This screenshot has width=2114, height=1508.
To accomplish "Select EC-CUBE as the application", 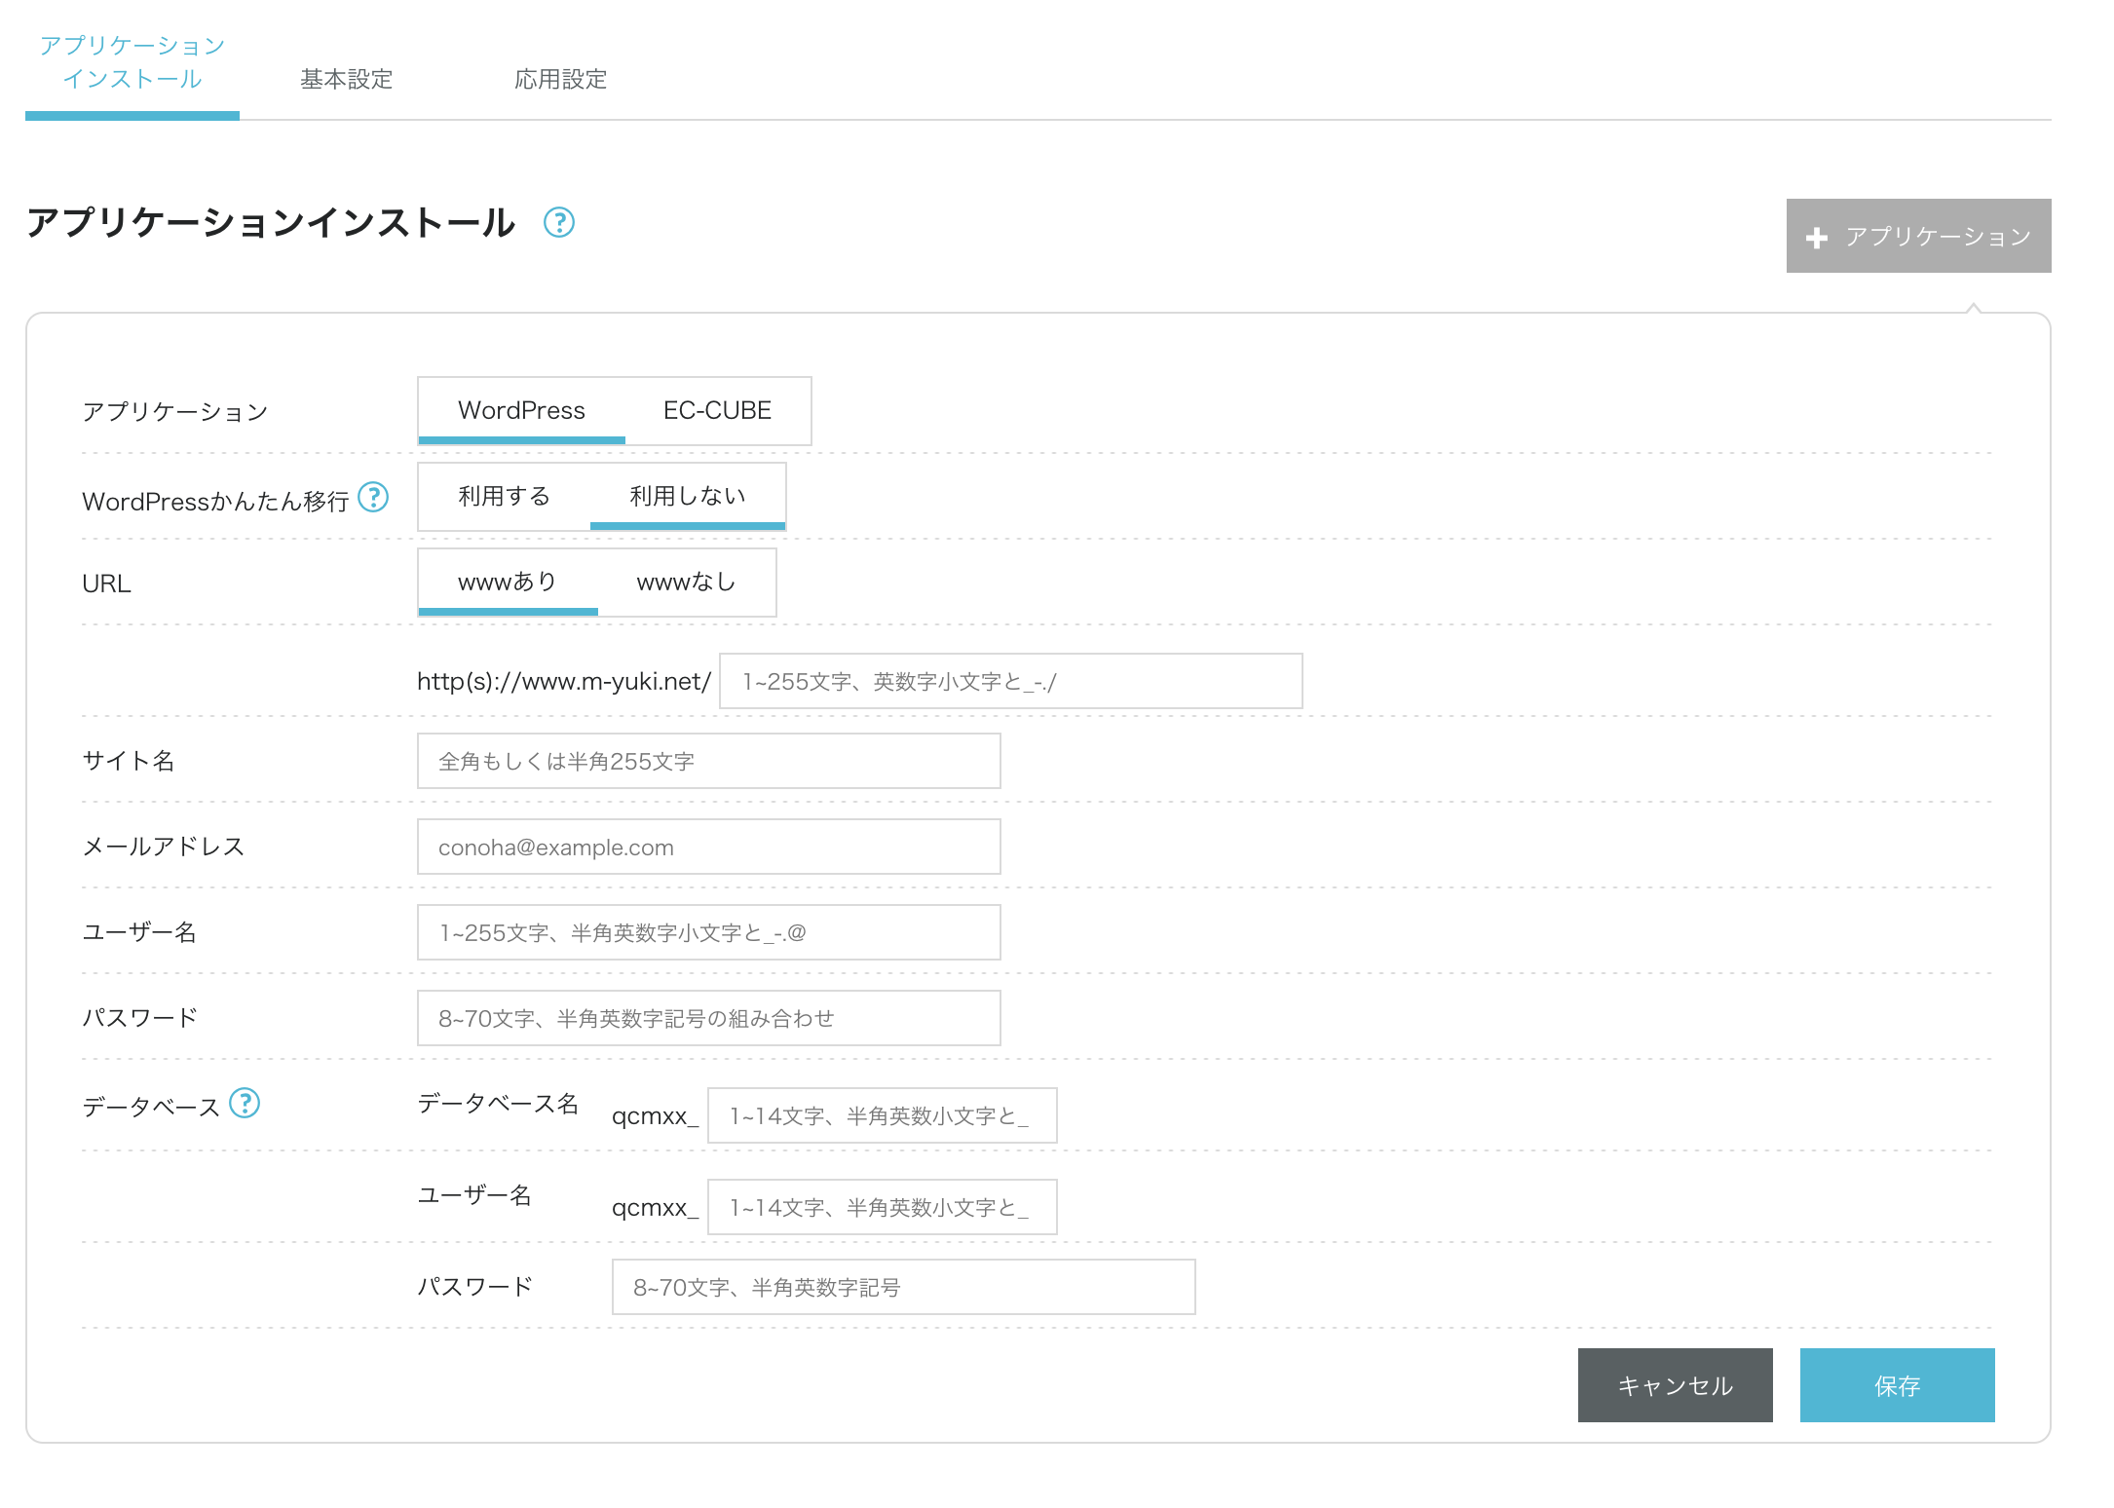I will 717,410.
